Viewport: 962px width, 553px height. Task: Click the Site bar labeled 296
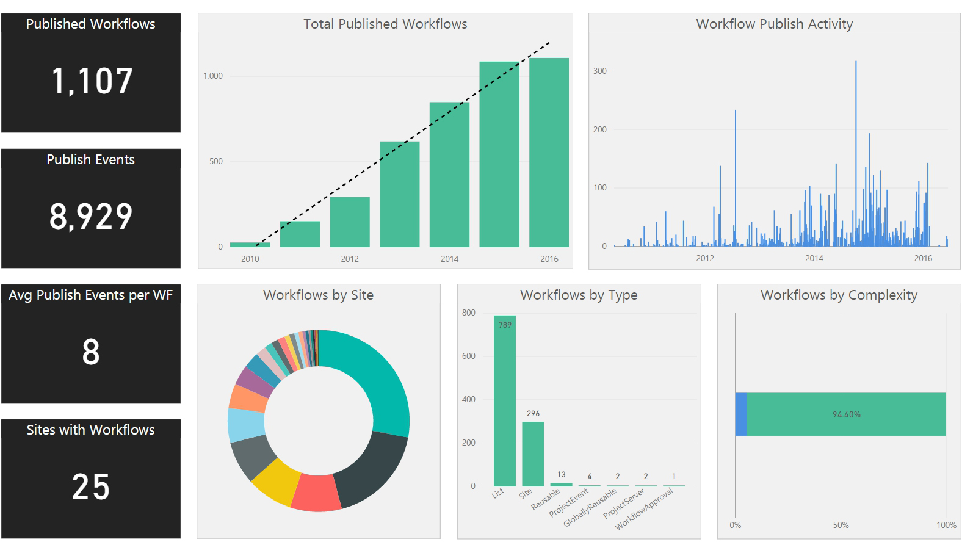coord(533,454)
